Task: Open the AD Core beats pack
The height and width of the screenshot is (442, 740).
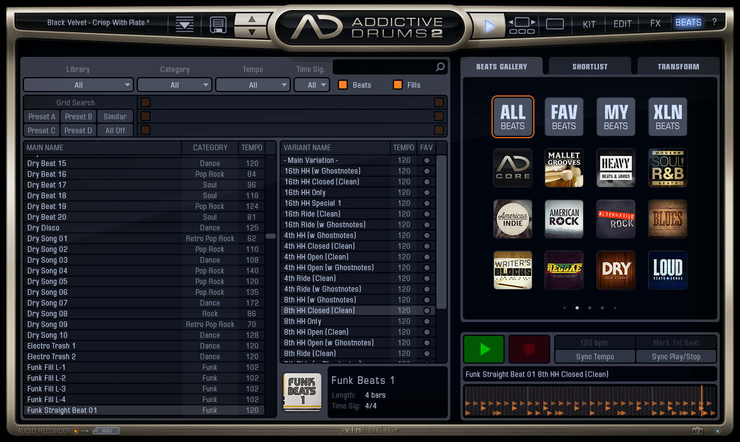Action: pyautogui.click(x=512, y=168)
